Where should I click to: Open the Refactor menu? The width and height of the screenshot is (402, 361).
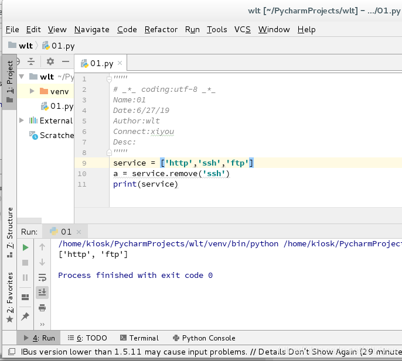pos(161,30)
